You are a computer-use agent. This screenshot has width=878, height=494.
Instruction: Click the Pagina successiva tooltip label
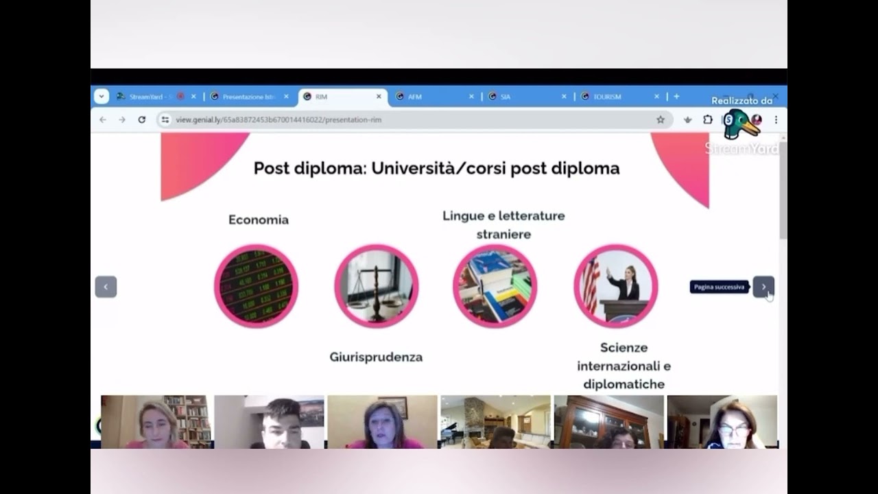coord(719,287)
